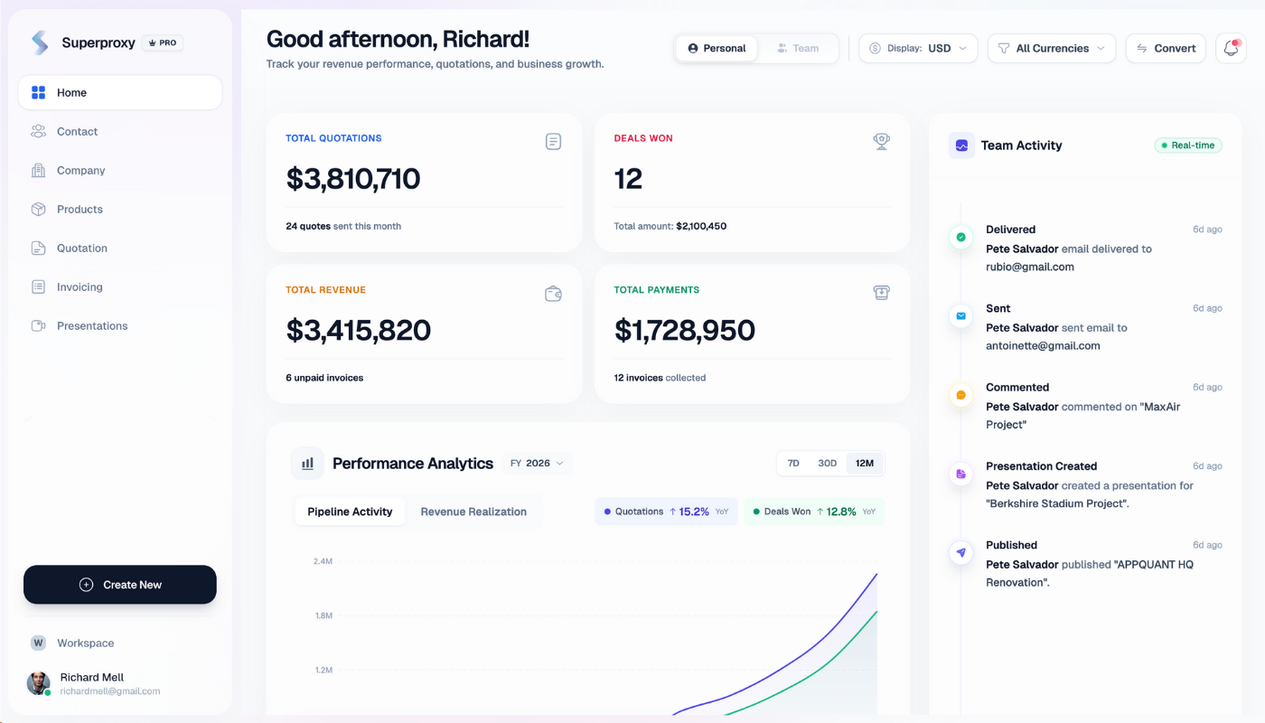Open the Products section
Image resolution: width=1265 pixels, height=723 pixels.
pyautogui.click(x=120, y=209)
